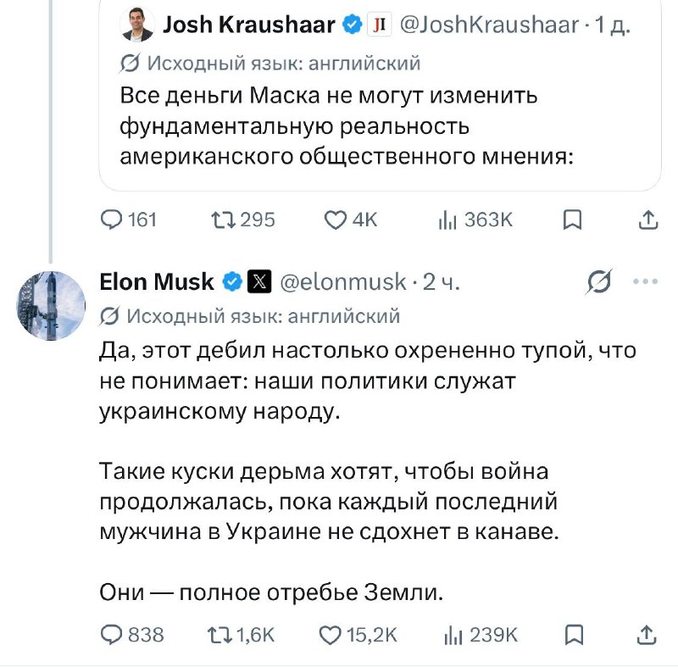678x667 pixels.
Task: Open replies on the post with 161 comments
Action: tap(128, 220)
